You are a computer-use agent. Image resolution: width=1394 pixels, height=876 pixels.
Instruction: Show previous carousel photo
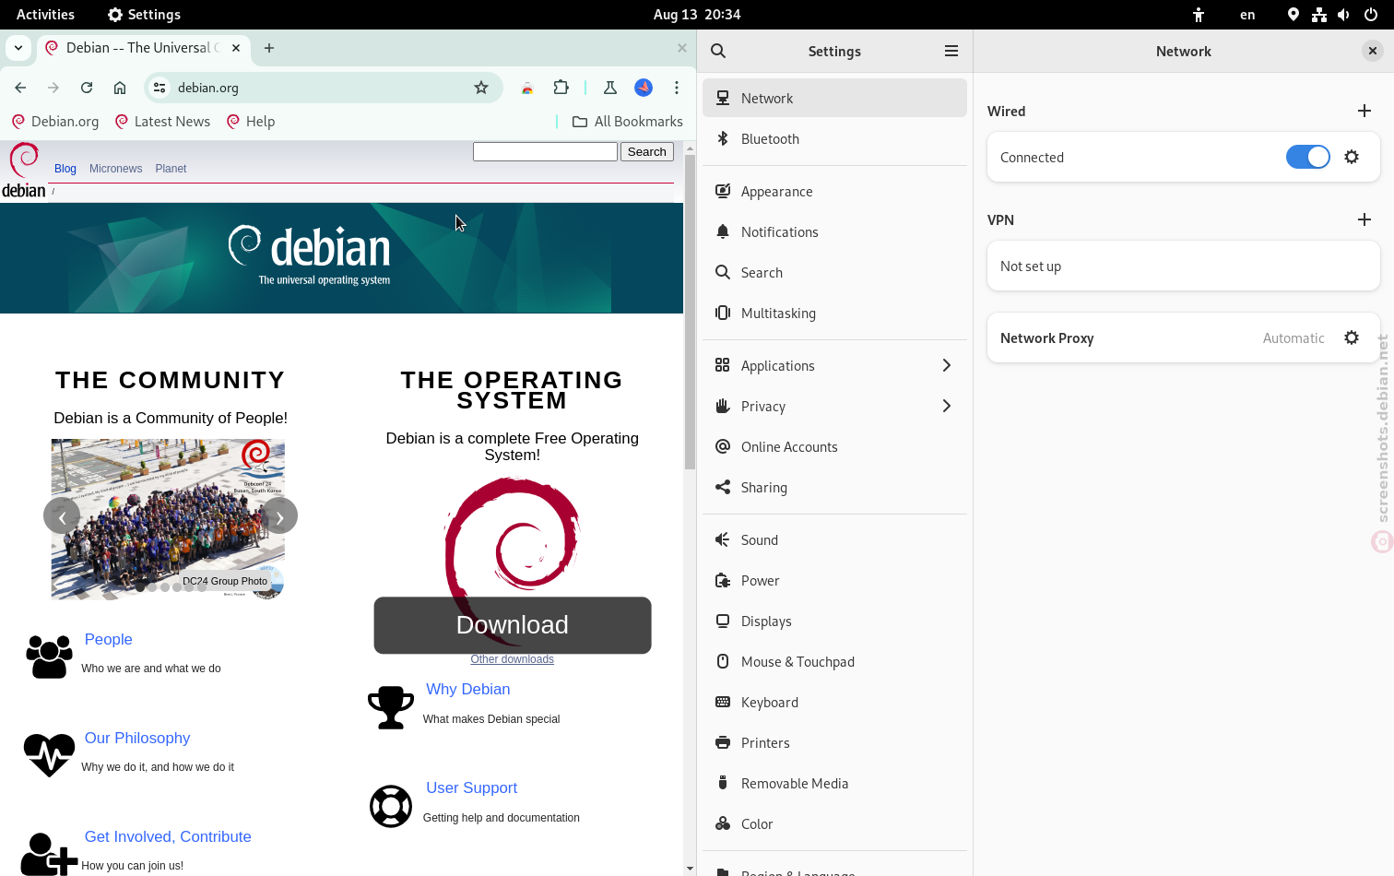62,516
